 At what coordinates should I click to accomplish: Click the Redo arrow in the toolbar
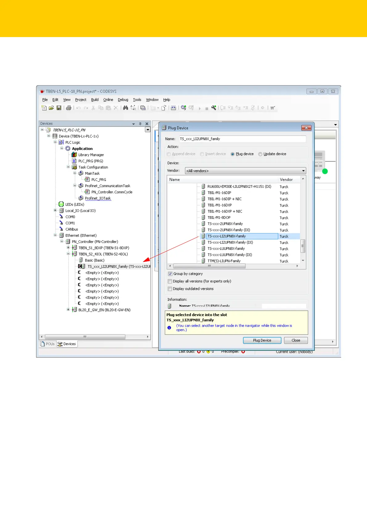click(x=86, y=108)
